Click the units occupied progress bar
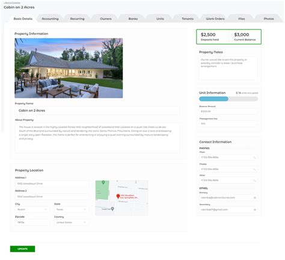The height and width of the screenshot is (260, 285). pos(228,99)
